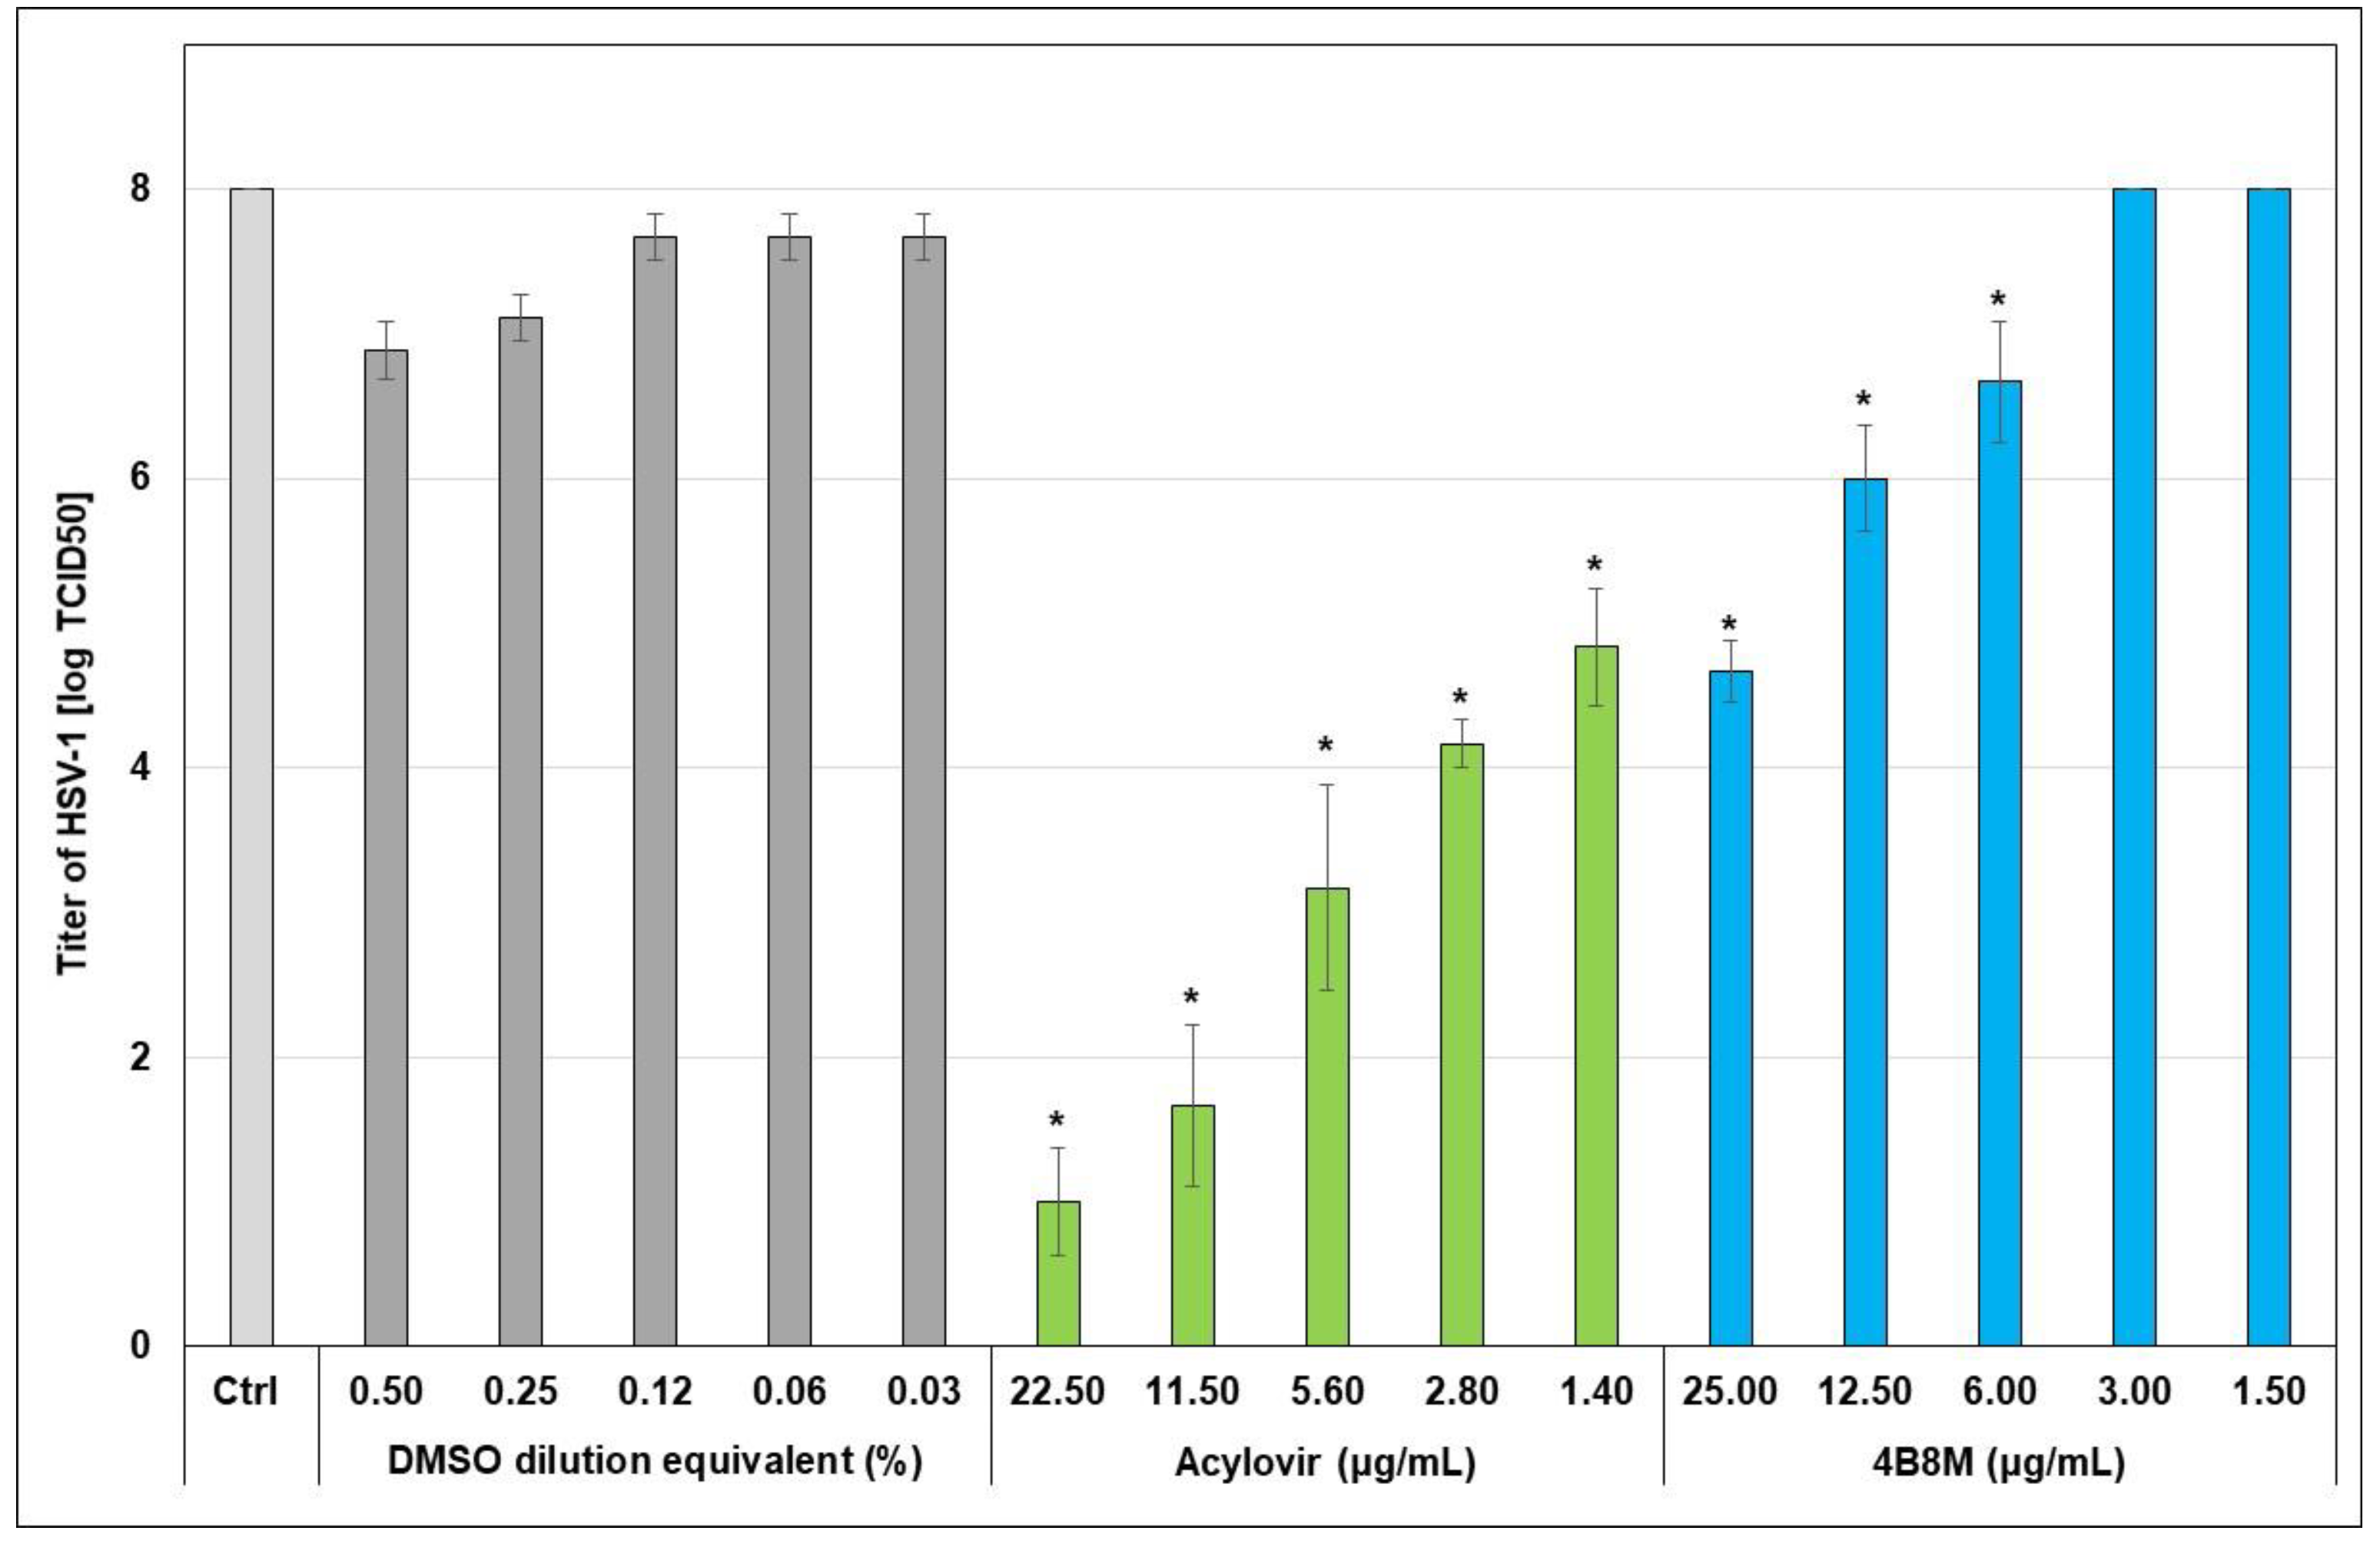
Task: Click the Acyclovir 2.80 green bar
Action: (1462, 1044)
